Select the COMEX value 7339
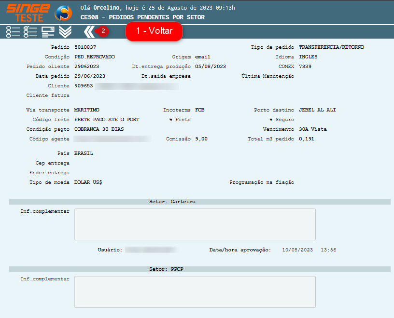 [x=305, y=67]
